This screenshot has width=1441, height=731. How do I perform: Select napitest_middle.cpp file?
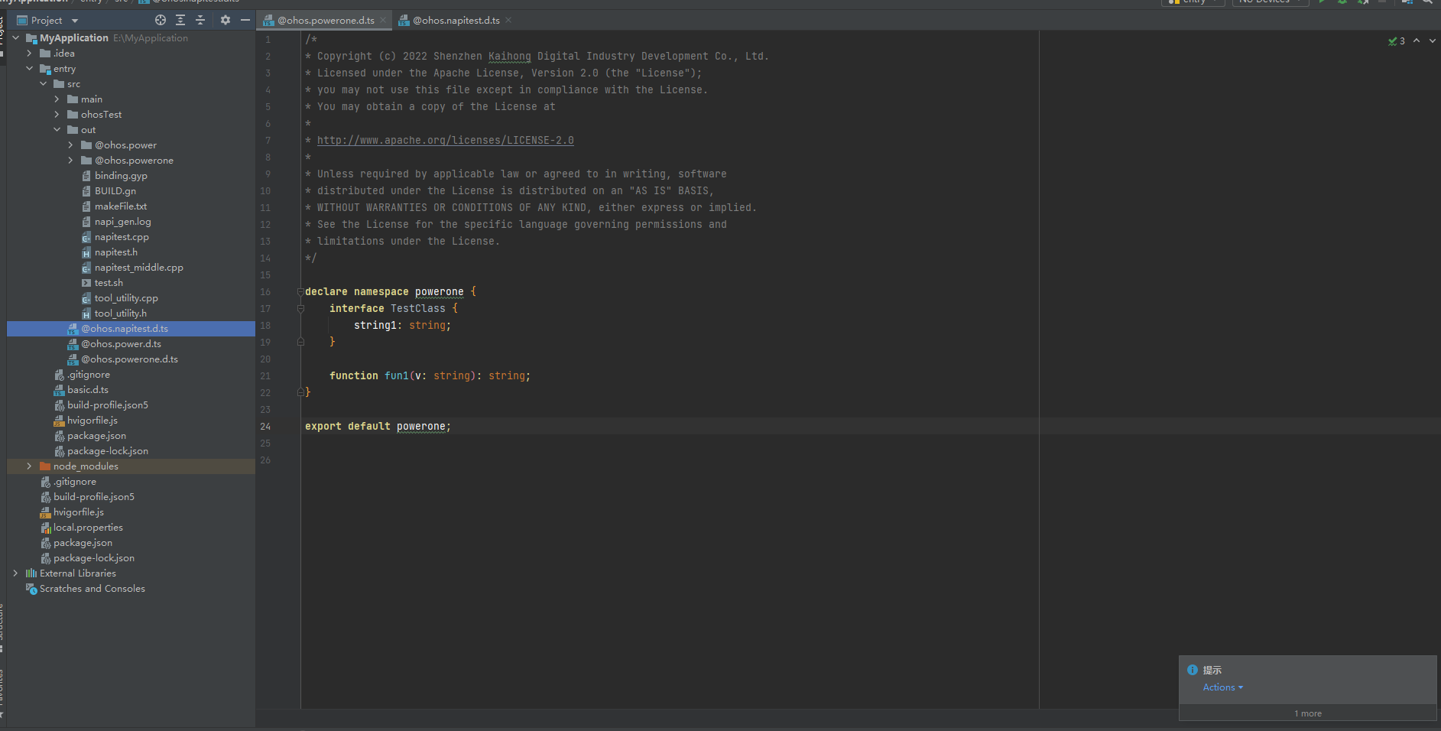(139, 267)
